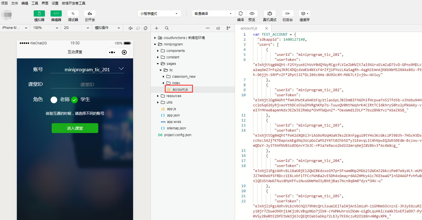
Task: Click the green 进入课堂 button
Action: (75, 128)
